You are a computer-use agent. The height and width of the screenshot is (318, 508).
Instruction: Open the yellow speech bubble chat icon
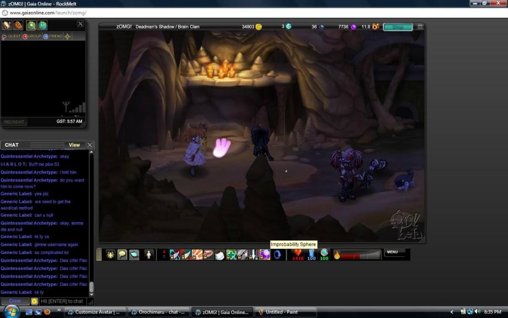[x=122, y=255]
